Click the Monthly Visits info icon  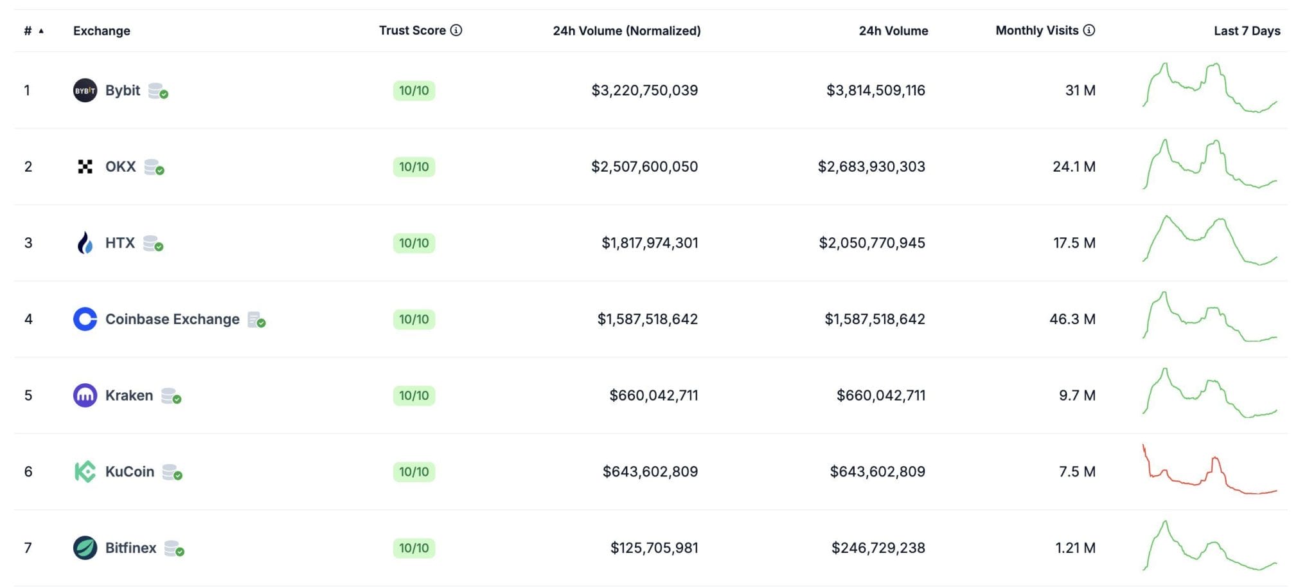pos(1089,30)
